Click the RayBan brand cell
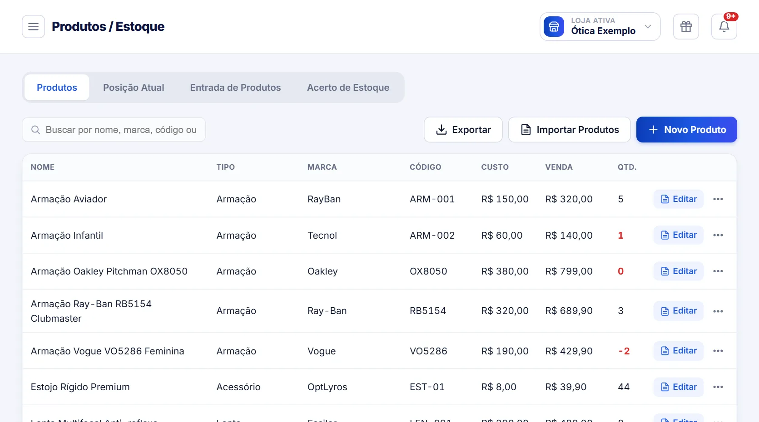The height and width of the screenshot is (422, 759). [x=324, y=199]
